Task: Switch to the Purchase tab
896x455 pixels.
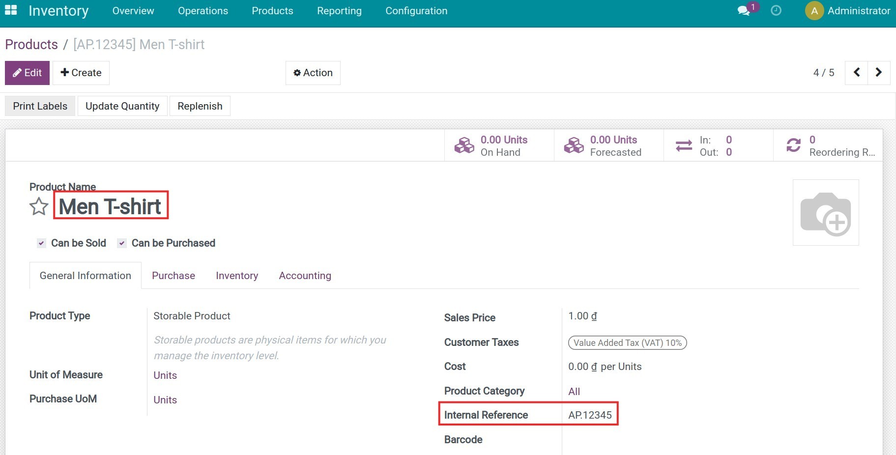Action: [173, 276]
